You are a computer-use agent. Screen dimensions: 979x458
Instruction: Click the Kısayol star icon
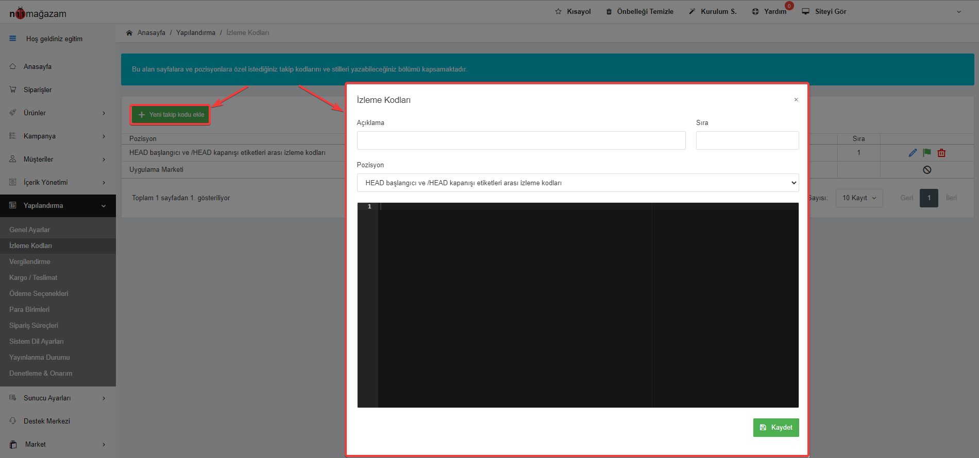(x=558, y=11)
